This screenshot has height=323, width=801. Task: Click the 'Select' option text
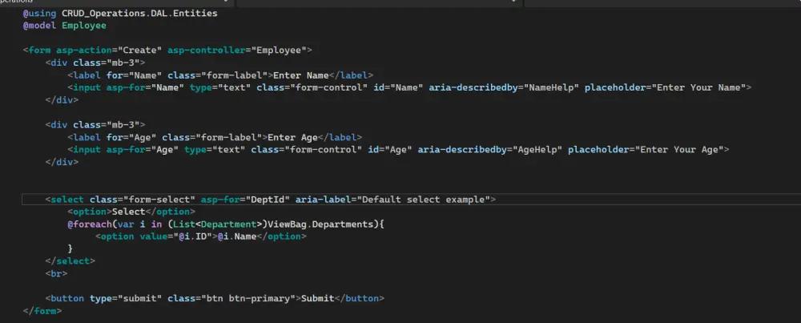coord(128,211)
